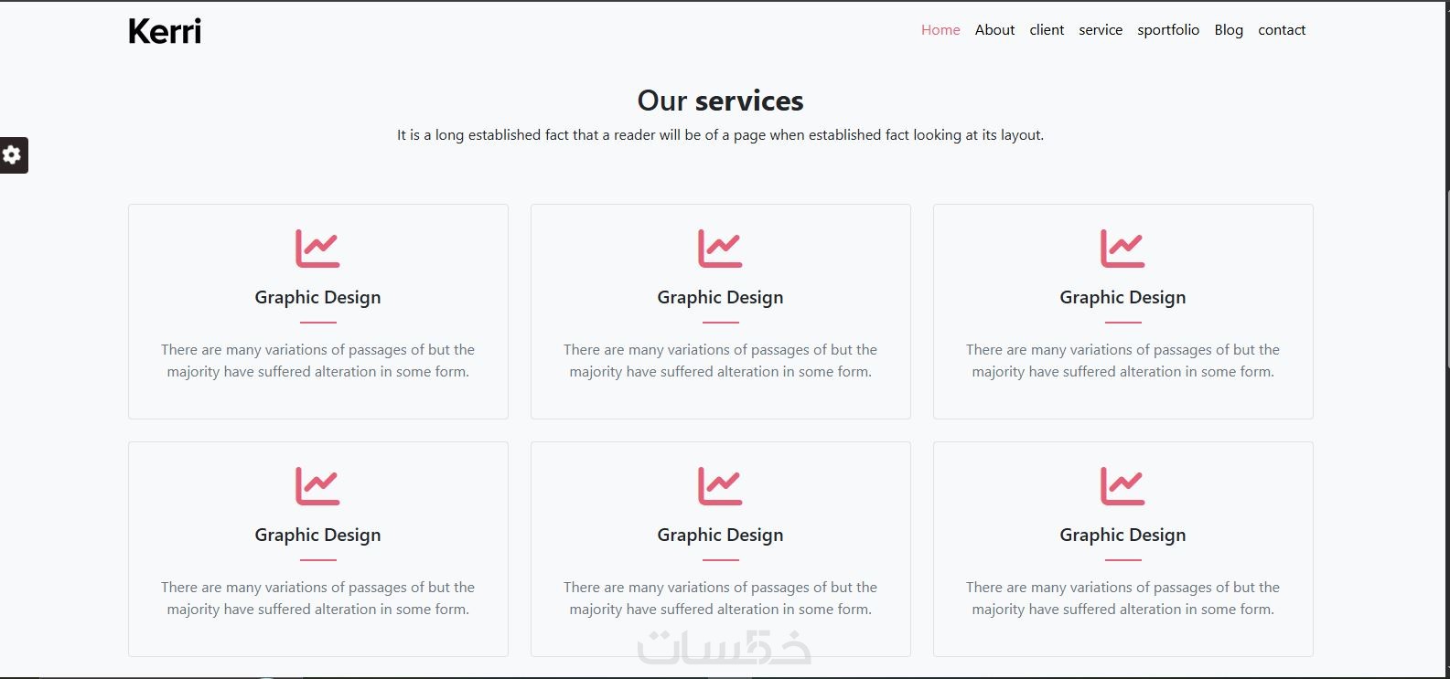
Task: Click the Our services heading
Action: (x=720, y=101)
